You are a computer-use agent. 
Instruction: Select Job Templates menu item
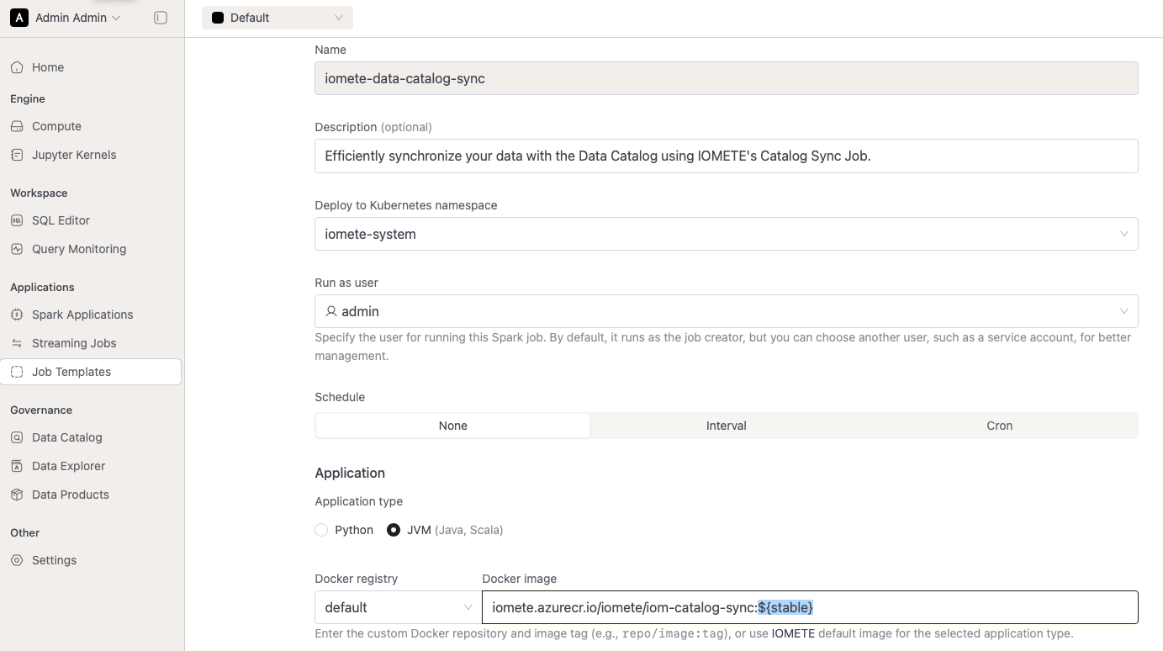click(91, 372)
